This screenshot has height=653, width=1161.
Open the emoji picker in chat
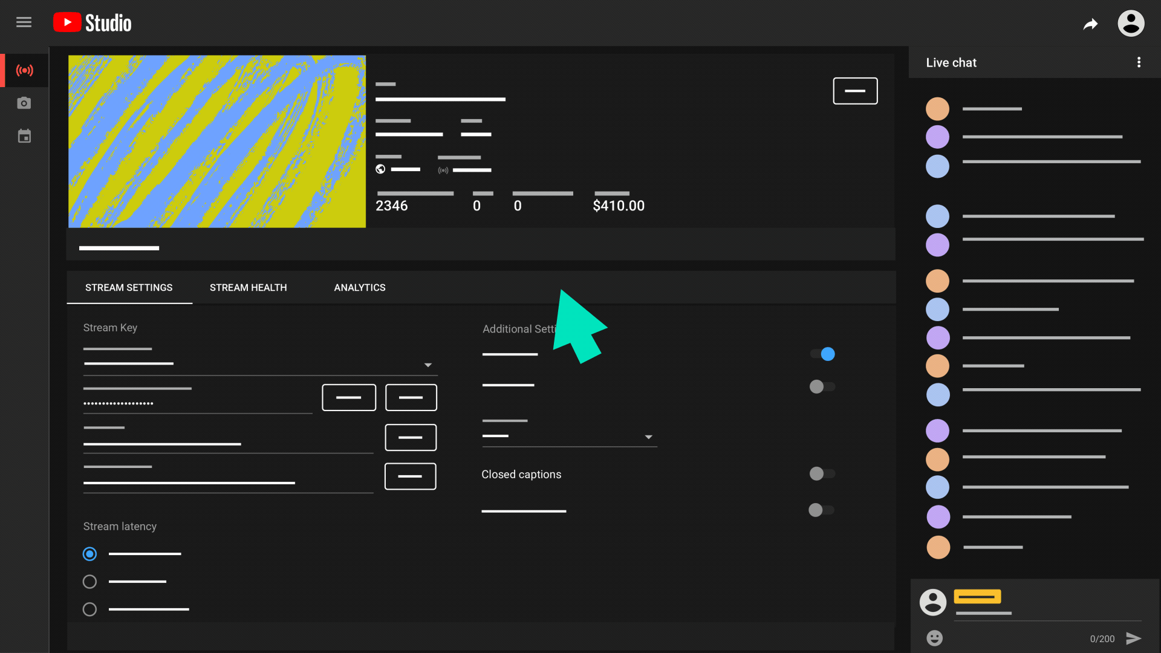[x=934, y=638]
